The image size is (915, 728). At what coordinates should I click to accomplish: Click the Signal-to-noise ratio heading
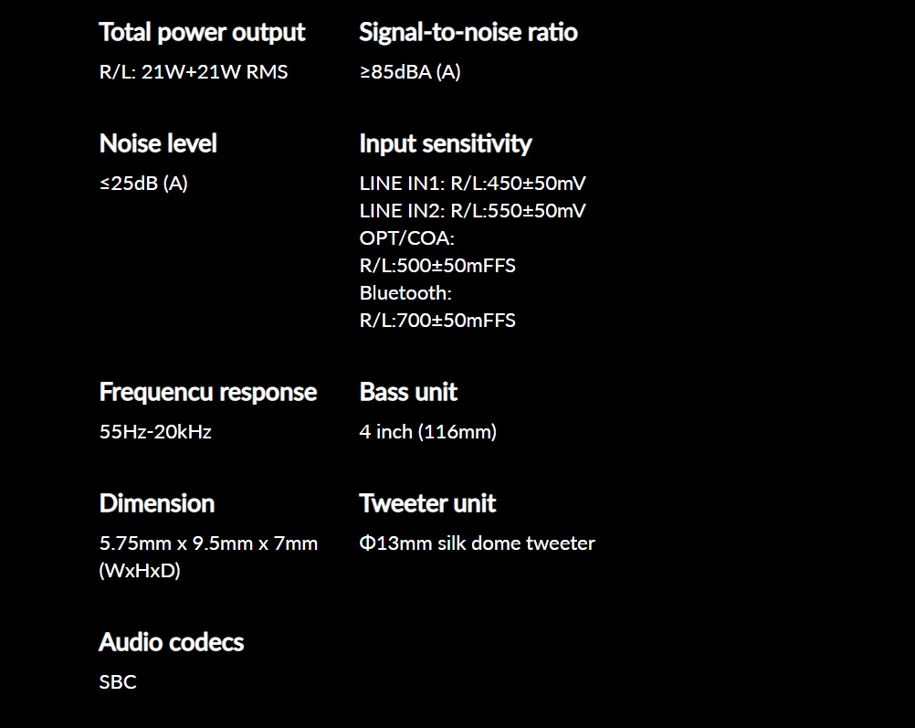click(x=468, y=32)
